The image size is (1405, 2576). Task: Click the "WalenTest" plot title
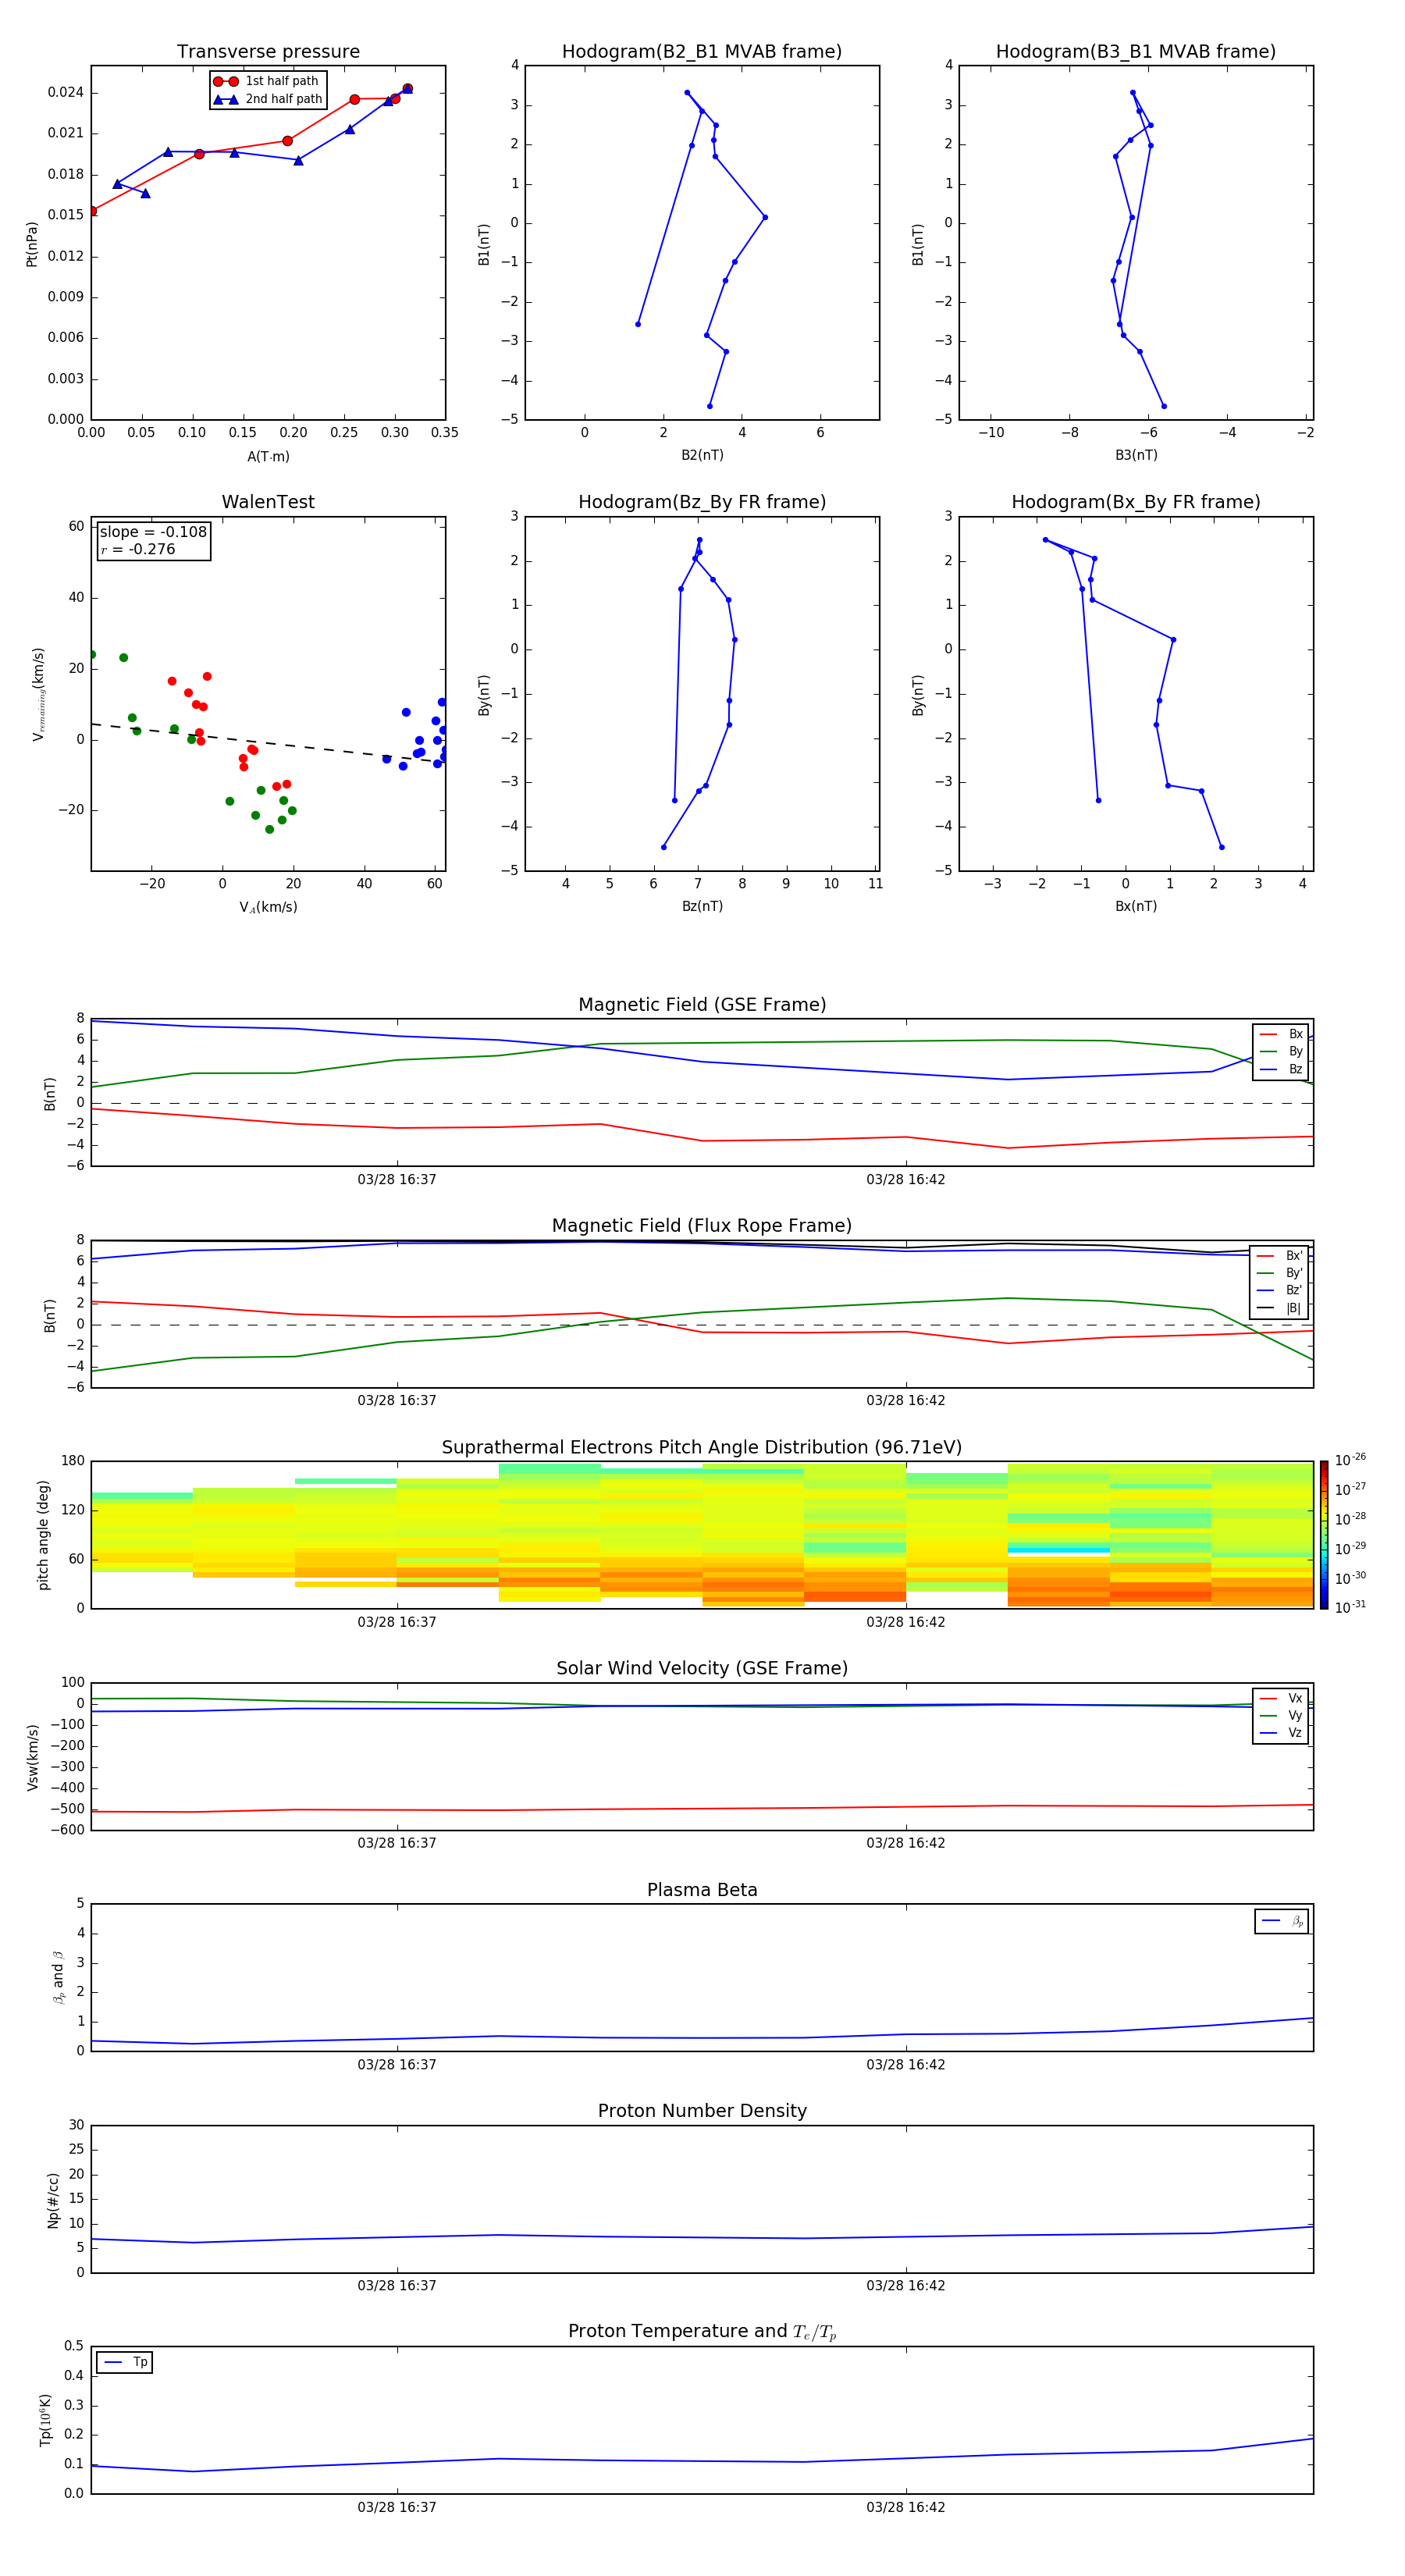tap(268, 502)
